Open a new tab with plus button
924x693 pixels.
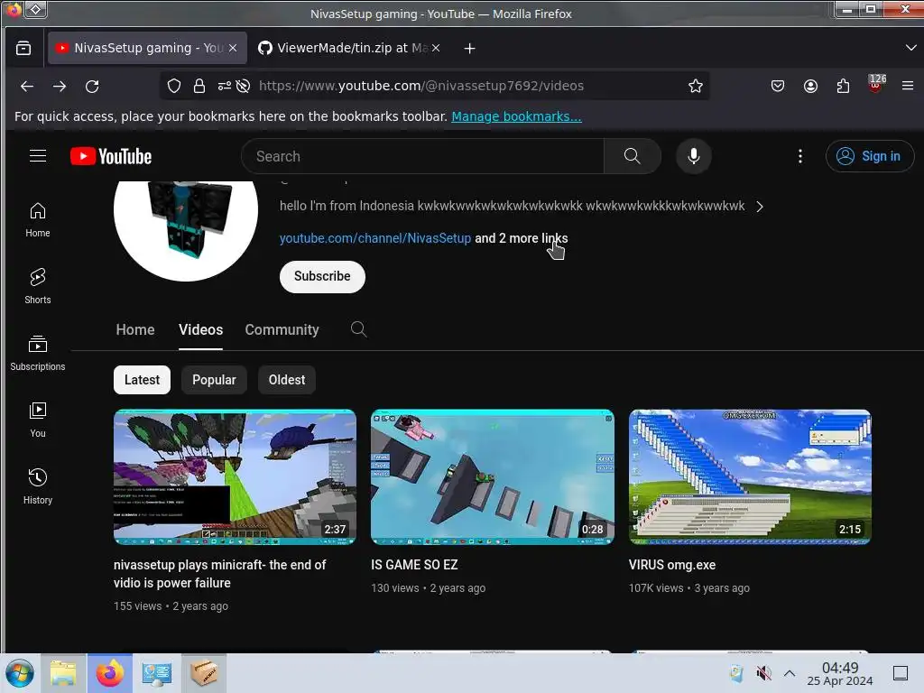pyautogui.click(x=469, y=49)
